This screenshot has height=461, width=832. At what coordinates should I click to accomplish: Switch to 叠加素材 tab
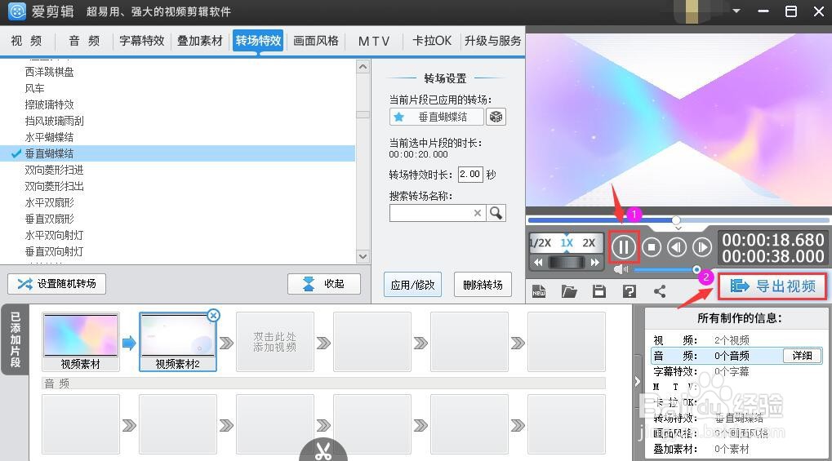click(199, 41)
